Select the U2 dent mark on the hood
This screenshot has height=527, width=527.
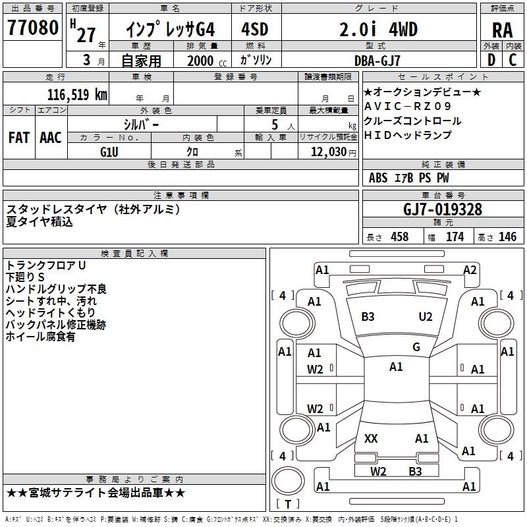coord(425,317)
